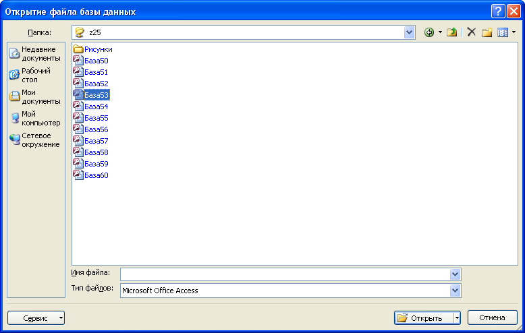This screenshot has height=333, width=525.
Task: Click the База56 file name text
Action: click(96, 129)
